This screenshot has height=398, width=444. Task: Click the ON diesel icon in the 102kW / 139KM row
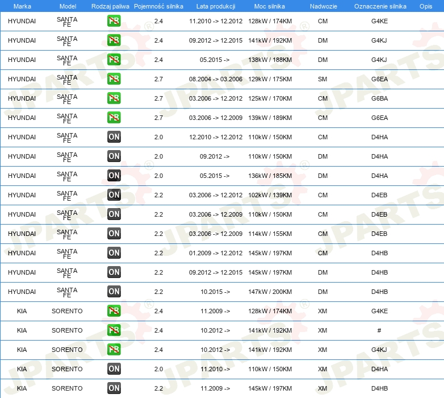(114, 195)
